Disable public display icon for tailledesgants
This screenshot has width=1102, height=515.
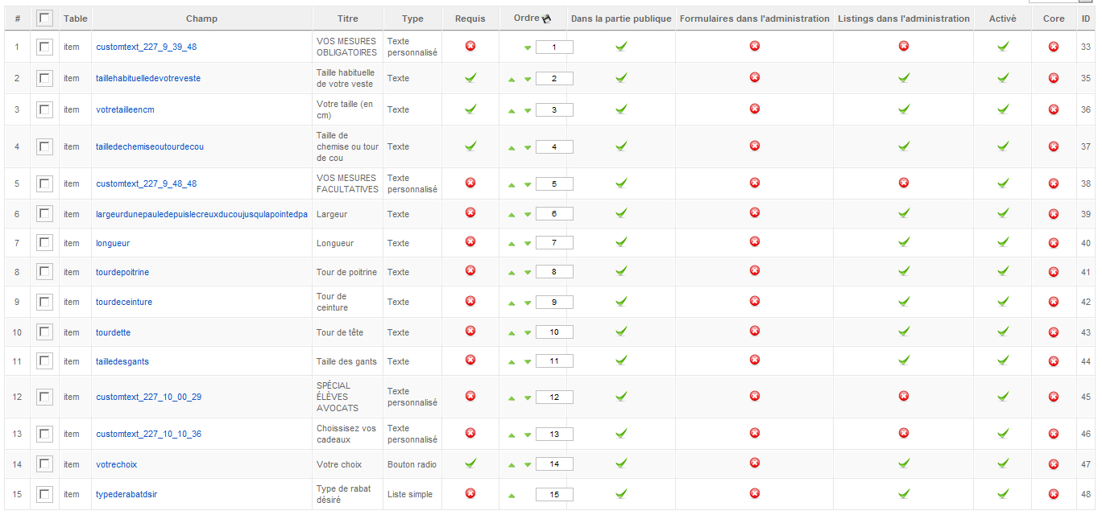click(621, 360)
